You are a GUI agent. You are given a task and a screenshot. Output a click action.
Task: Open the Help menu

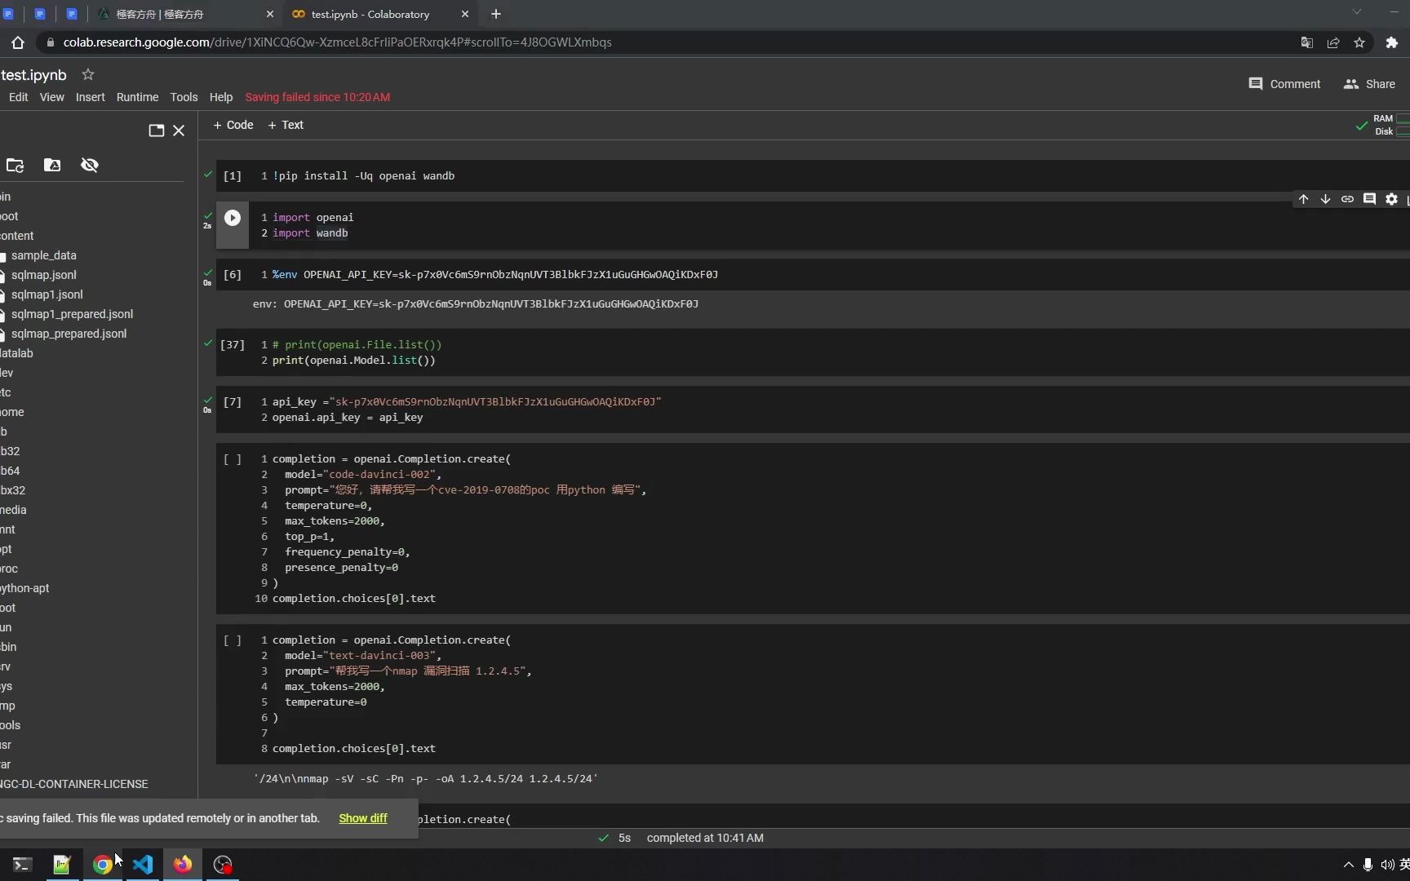pos(220,97)
